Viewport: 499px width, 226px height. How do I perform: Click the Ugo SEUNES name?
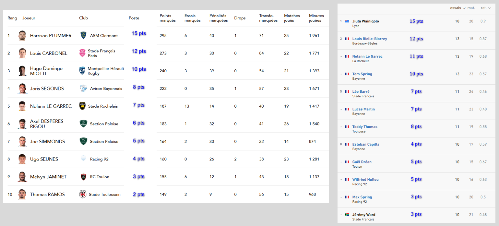(x=44, y=159)
